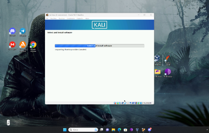Open Microsoft Store from the taskbar
209x133 pixels.
point(125,130)
